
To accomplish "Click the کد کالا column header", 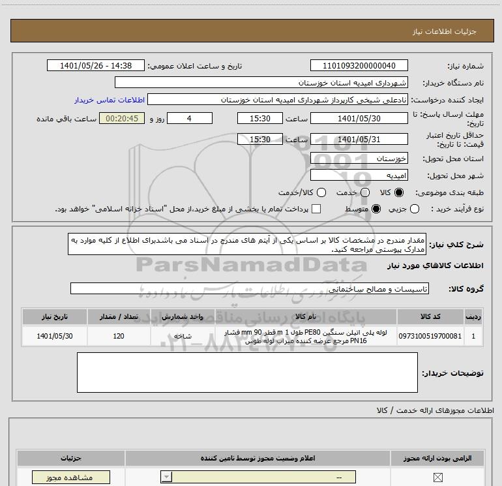I will coord(430,317).
